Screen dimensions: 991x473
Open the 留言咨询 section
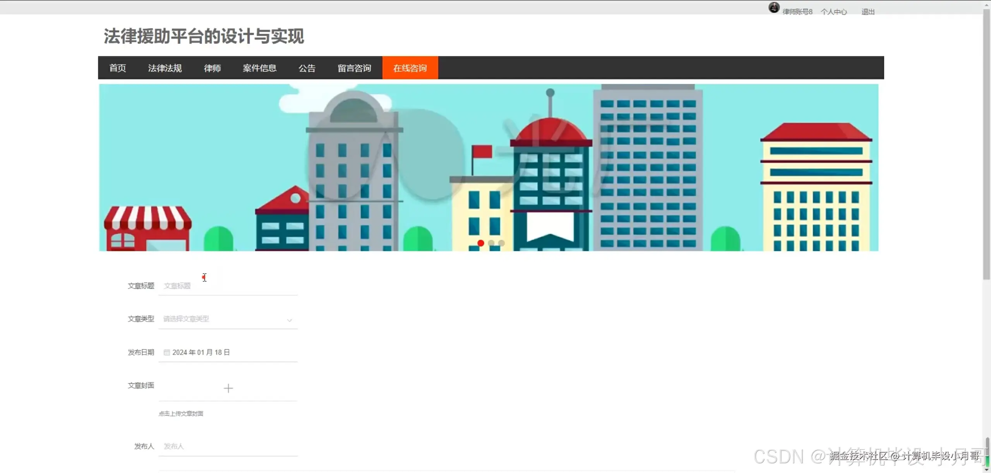(354, 68)
